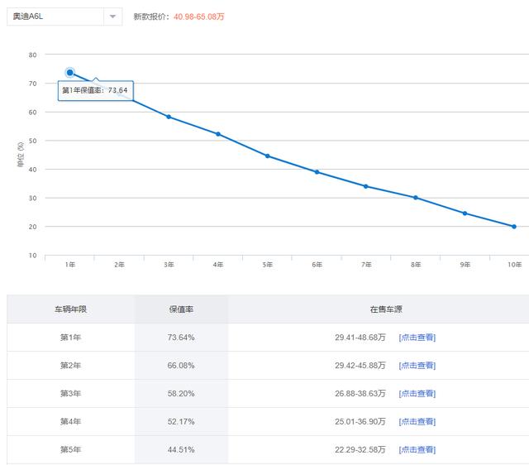Select the year 7 data point on chart

point(366,186)
